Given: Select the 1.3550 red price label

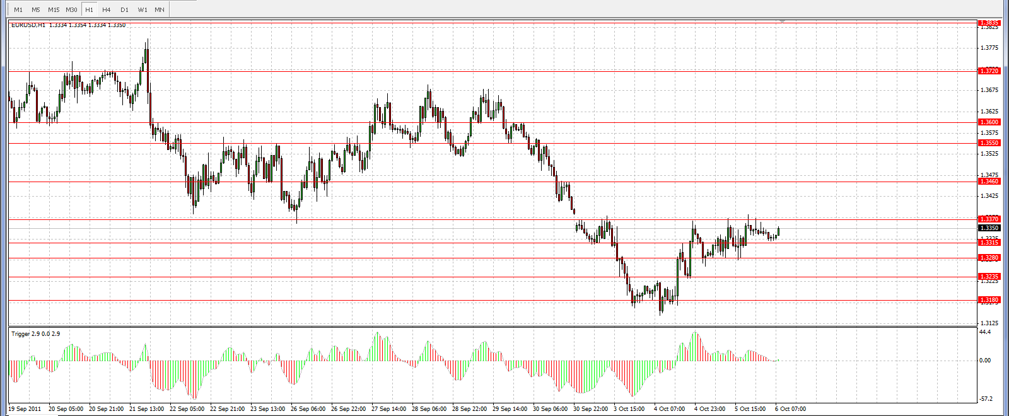Looking at the screenshot, I should [989, 143].
